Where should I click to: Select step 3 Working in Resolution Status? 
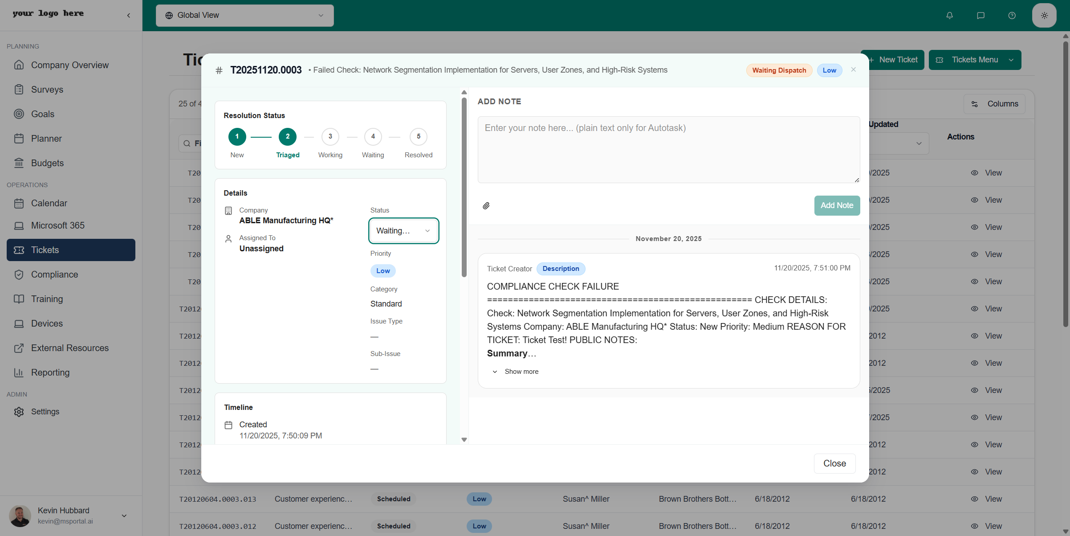click(x=330, y=137)
